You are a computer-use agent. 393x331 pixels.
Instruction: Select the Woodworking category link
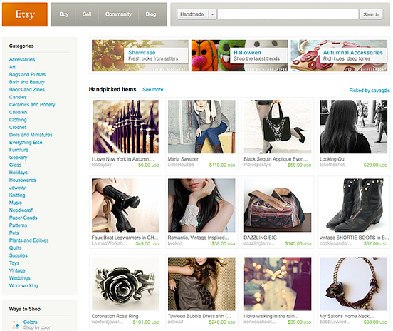tap(23, 285)
